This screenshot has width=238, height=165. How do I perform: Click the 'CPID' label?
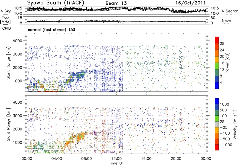(7, 28)
